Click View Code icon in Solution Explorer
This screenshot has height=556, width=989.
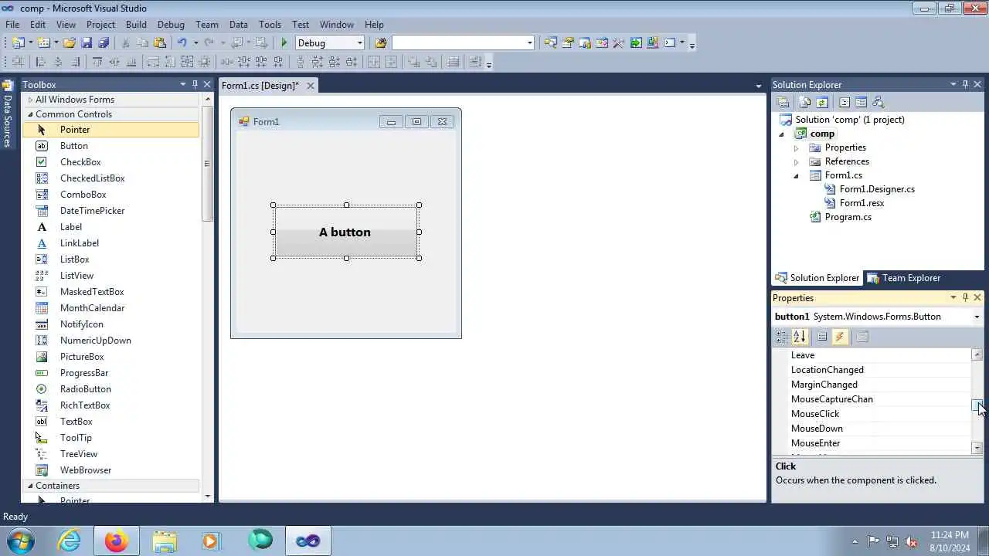(x=844, y=103)
